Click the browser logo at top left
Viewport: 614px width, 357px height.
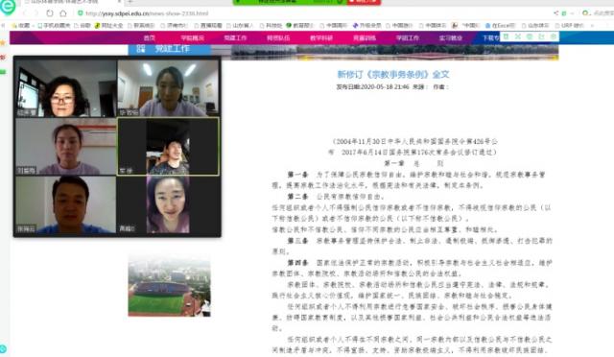(8, 7)
